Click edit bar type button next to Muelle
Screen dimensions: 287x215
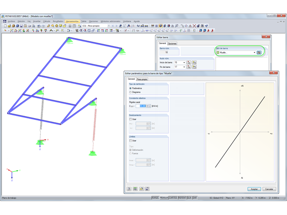pos(259,53)
